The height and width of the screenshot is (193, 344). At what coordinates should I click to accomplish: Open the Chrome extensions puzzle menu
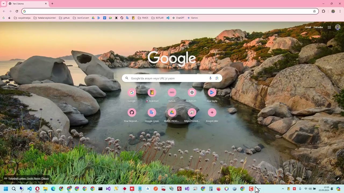(x=323, y=11)
